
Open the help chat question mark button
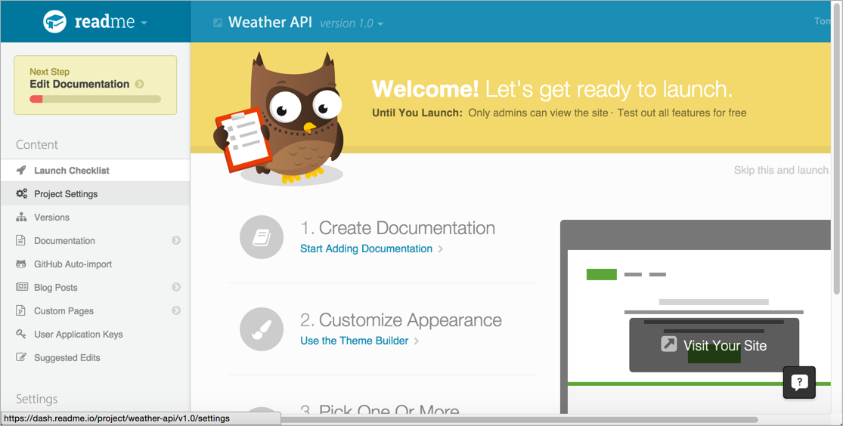pyautogui.click(x=799, y=382)
